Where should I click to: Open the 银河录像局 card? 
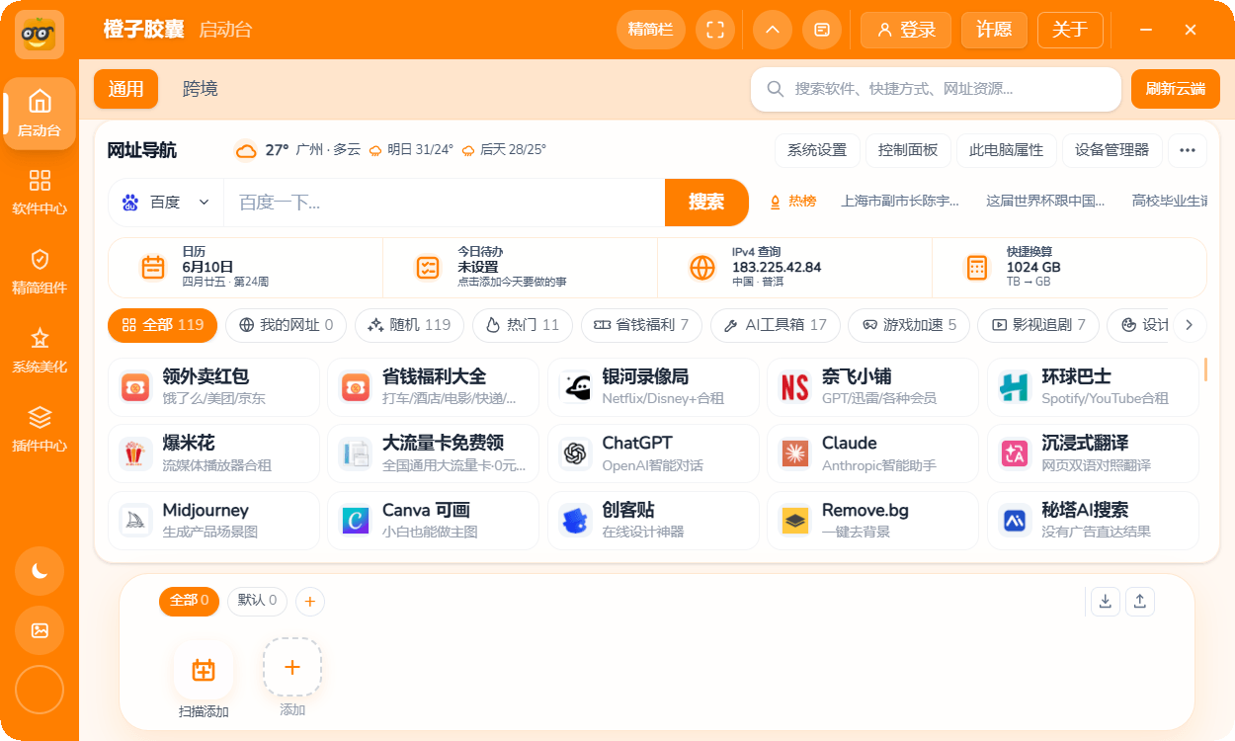click(653, 386)
